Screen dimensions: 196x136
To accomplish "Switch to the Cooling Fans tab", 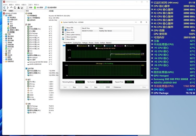I will point(77,43).
